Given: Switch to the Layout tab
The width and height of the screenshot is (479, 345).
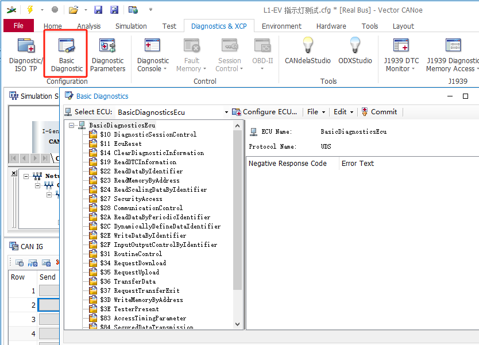Looking at the screenshot, I should tap(403, 26).
